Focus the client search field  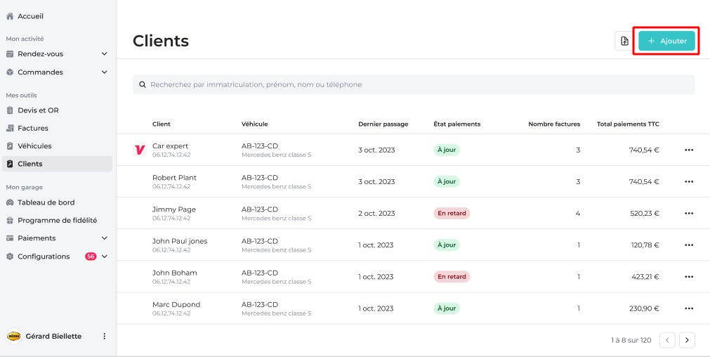[x=414, y=84]
